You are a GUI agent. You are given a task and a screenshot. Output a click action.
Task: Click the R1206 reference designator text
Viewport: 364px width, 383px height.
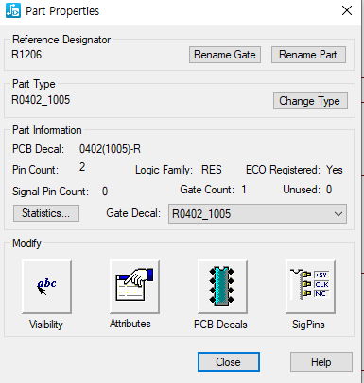pos(26,55)
